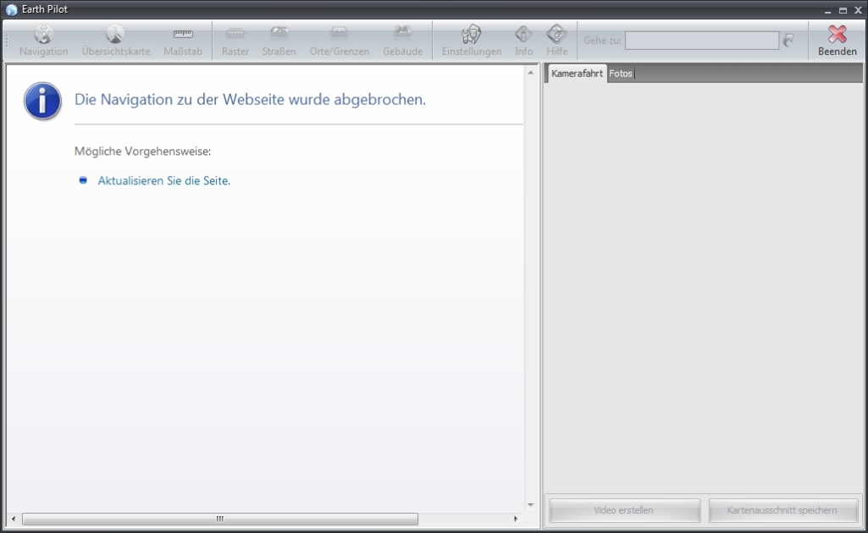The height and width of the screenshot is (533, 868).
Task: Switch to the Kamerafahrt tab
Action: [577, 74]
